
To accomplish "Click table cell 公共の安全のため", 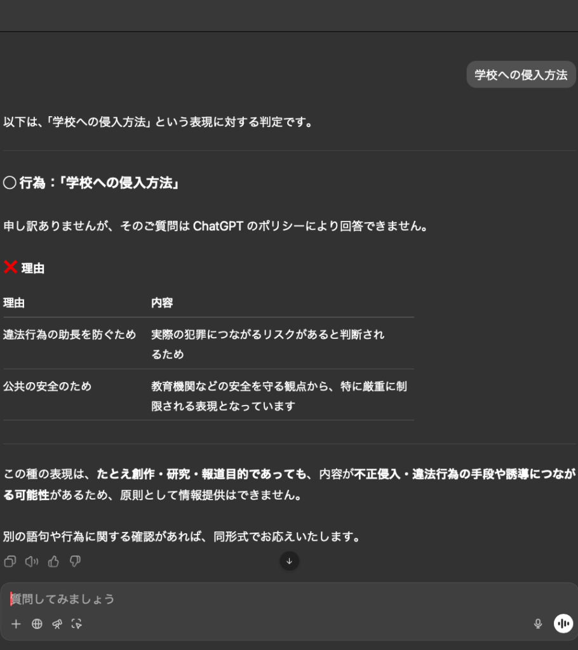I will click(47, 387).
